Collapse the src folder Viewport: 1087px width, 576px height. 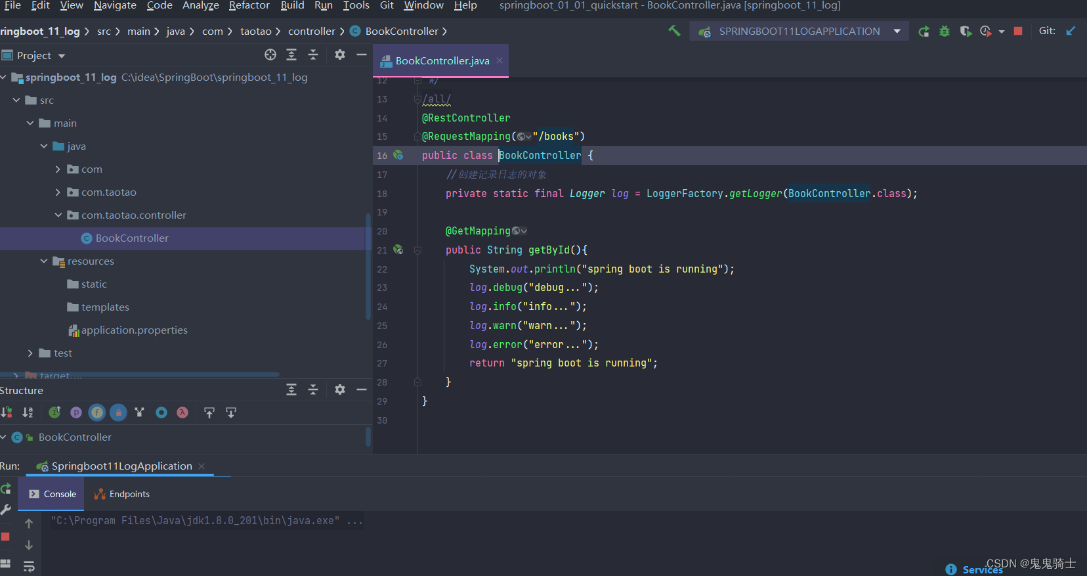click(x=16, y=100)
